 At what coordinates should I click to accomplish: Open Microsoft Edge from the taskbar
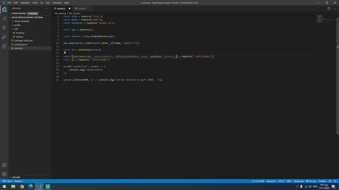click(31, 186)
